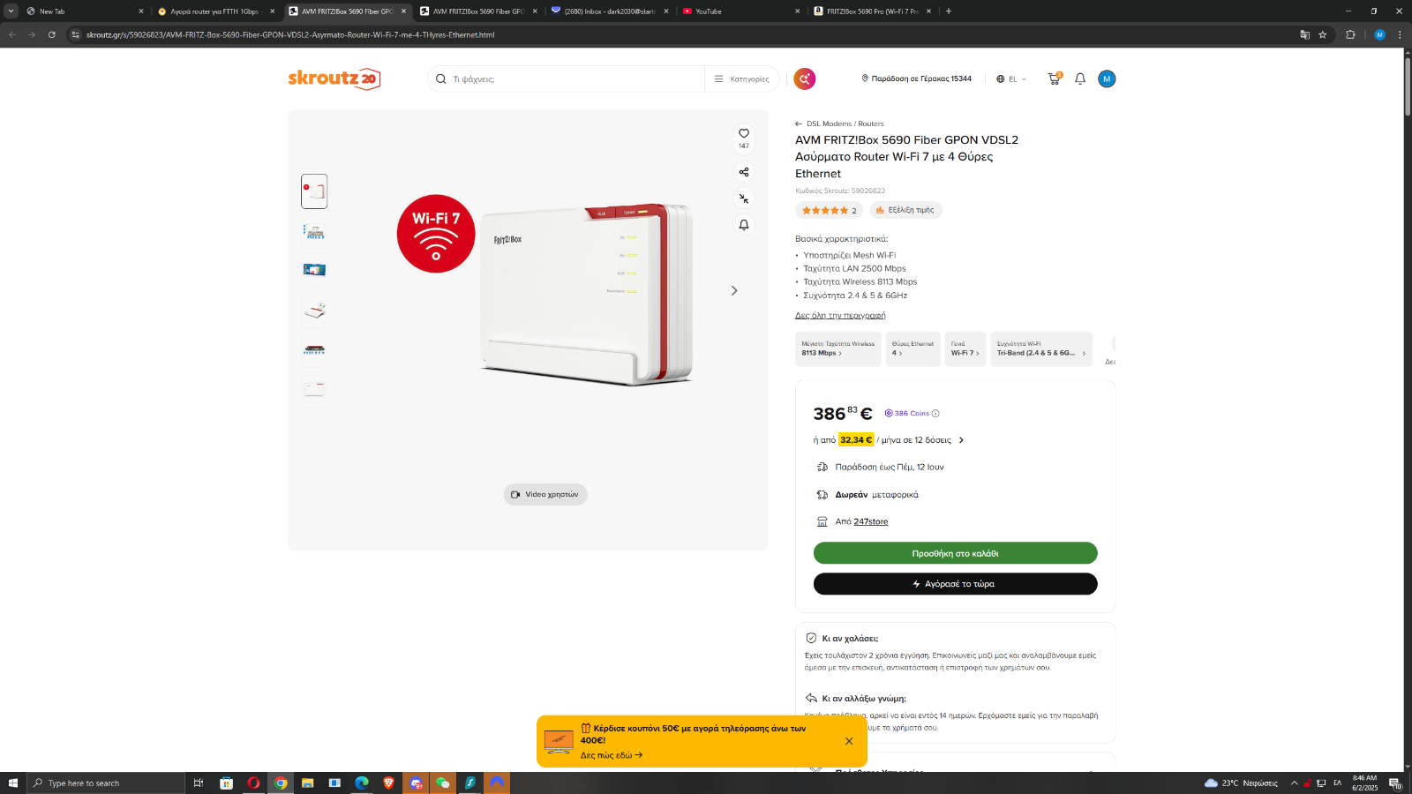This screenshot has height=794, width=1412.
Task: Open user profile avatar in header
Action: click(1107, 79)
